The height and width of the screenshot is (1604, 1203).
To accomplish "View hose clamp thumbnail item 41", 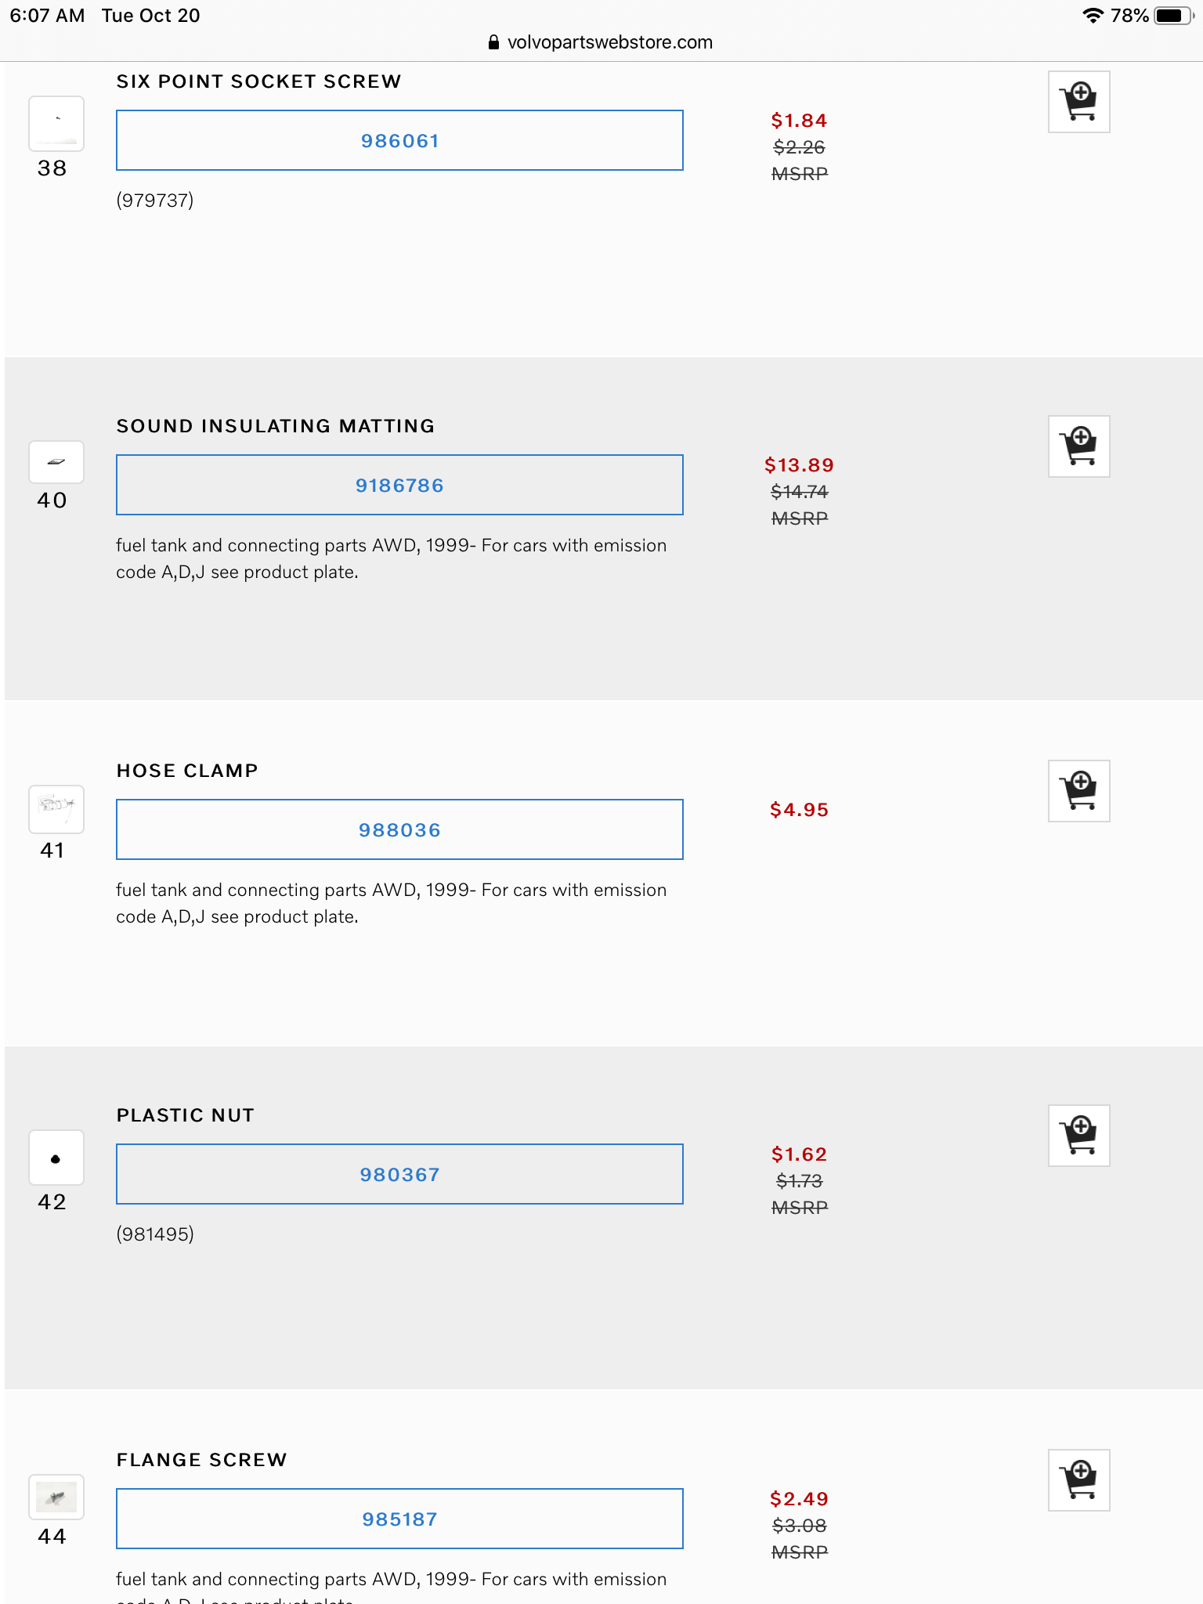I will tap(56, 809).
